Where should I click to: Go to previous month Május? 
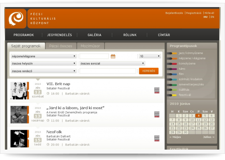175,137
